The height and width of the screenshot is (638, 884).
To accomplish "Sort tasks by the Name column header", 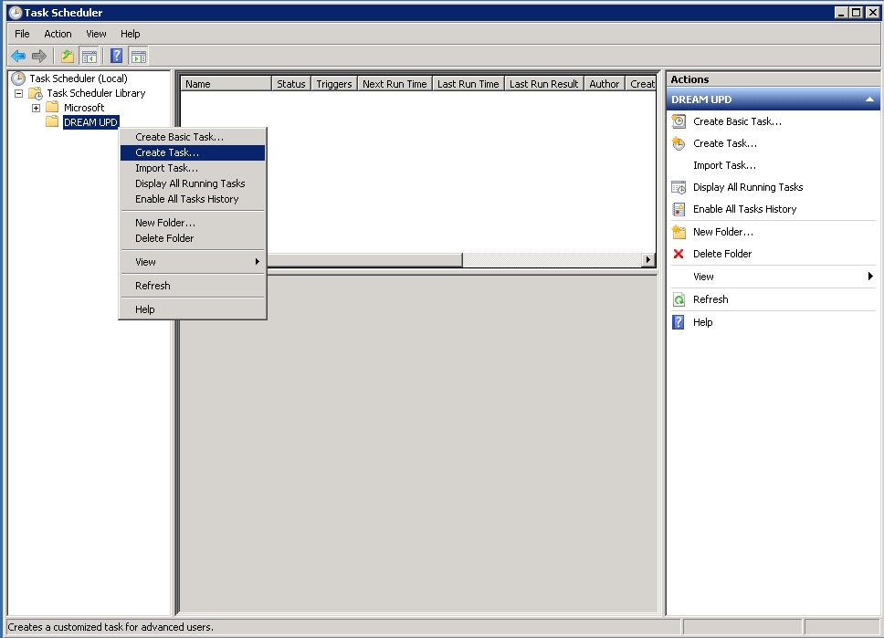I will click(x=226, y=83).
